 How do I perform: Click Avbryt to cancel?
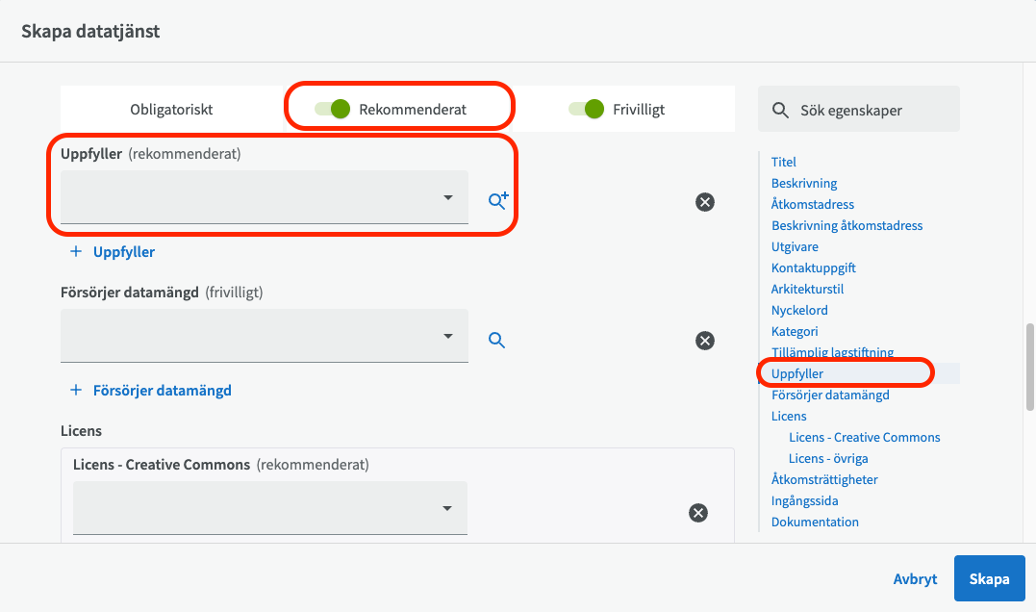click(915, 578)
